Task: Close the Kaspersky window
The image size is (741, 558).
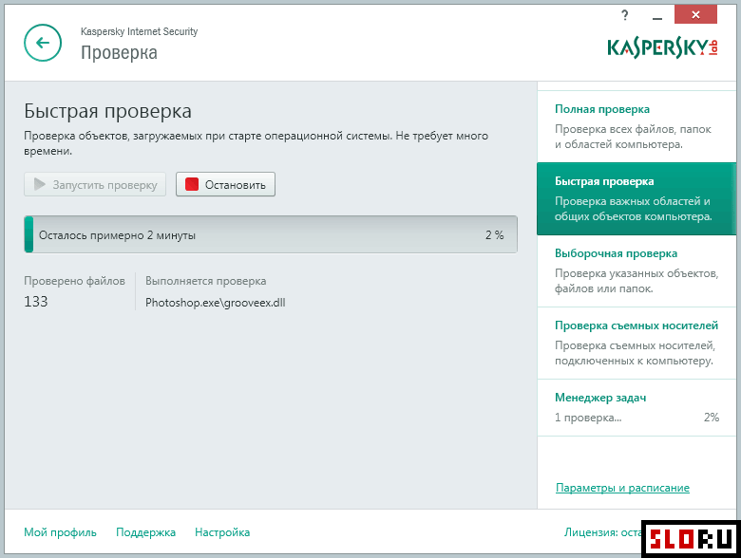Action: coord(695,14)
